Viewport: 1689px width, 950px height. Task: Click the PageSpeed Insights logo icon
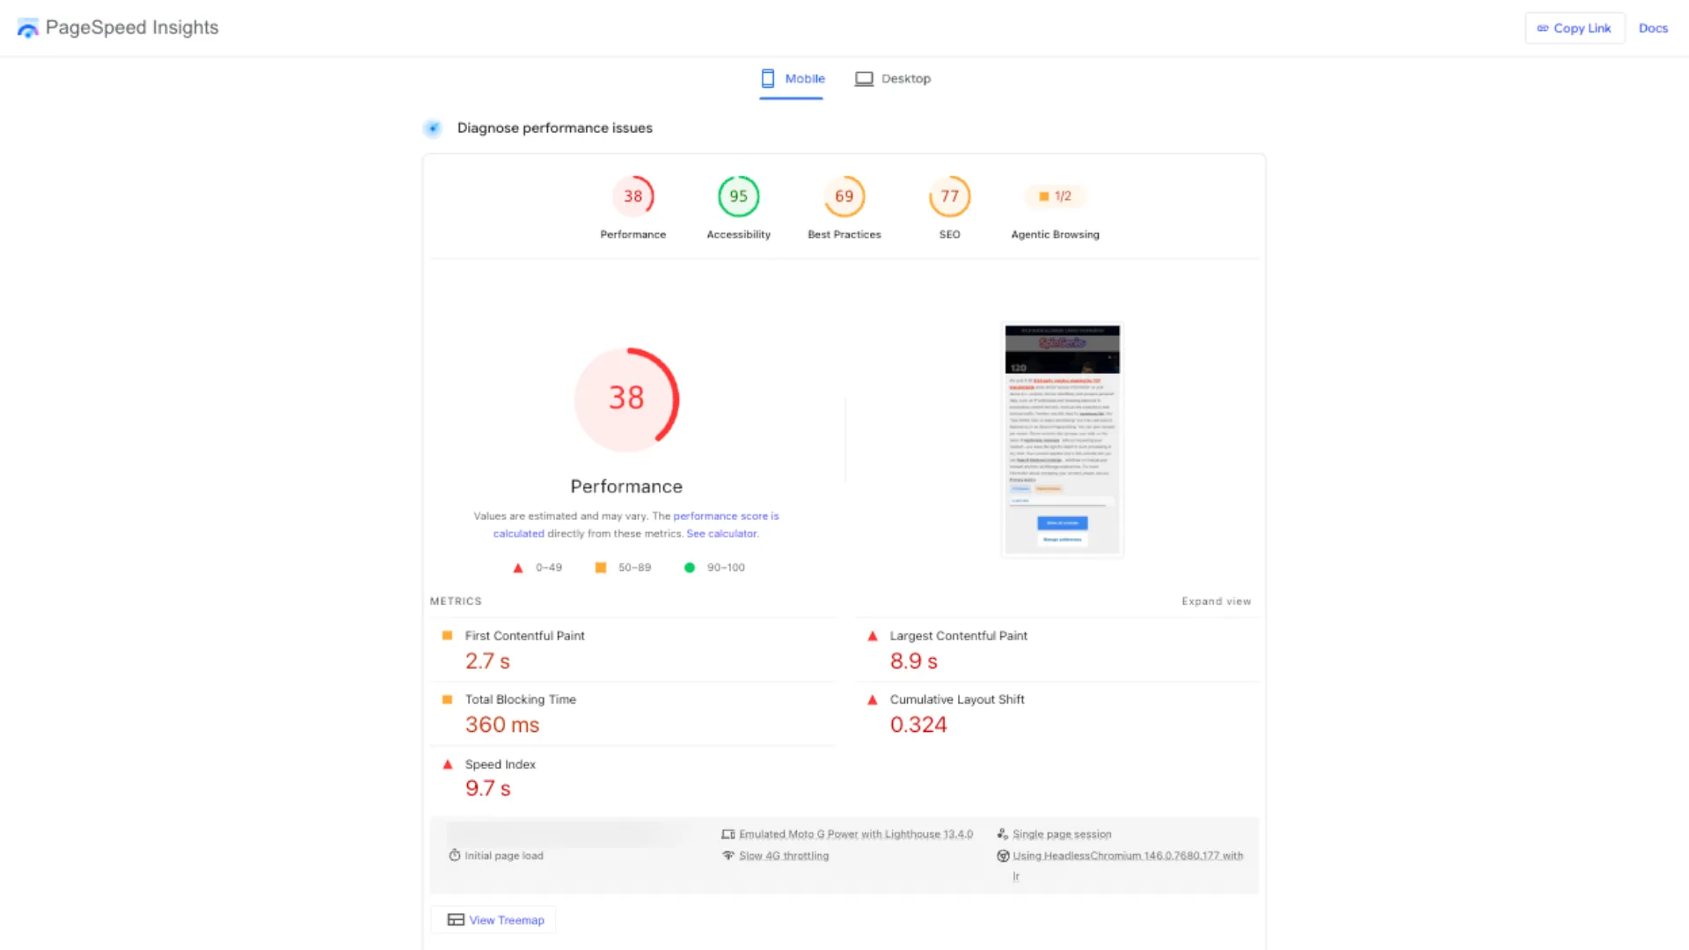(x=28, y=28)
